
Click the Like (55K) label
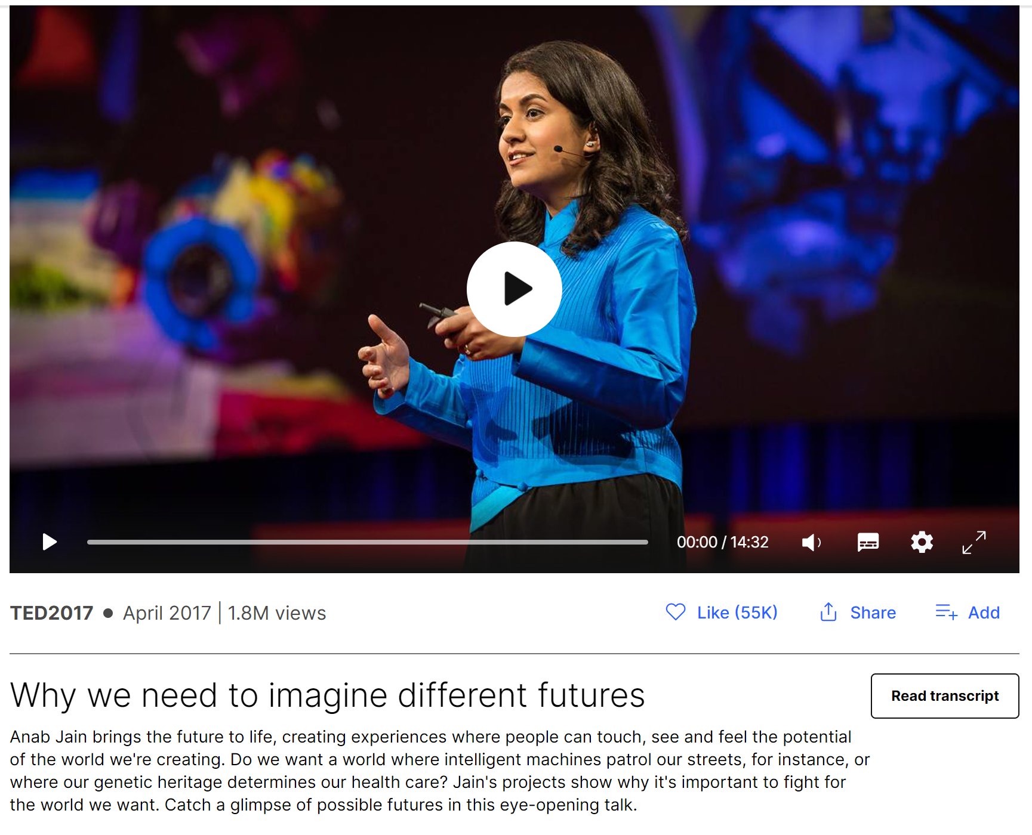tap(737, 613)
